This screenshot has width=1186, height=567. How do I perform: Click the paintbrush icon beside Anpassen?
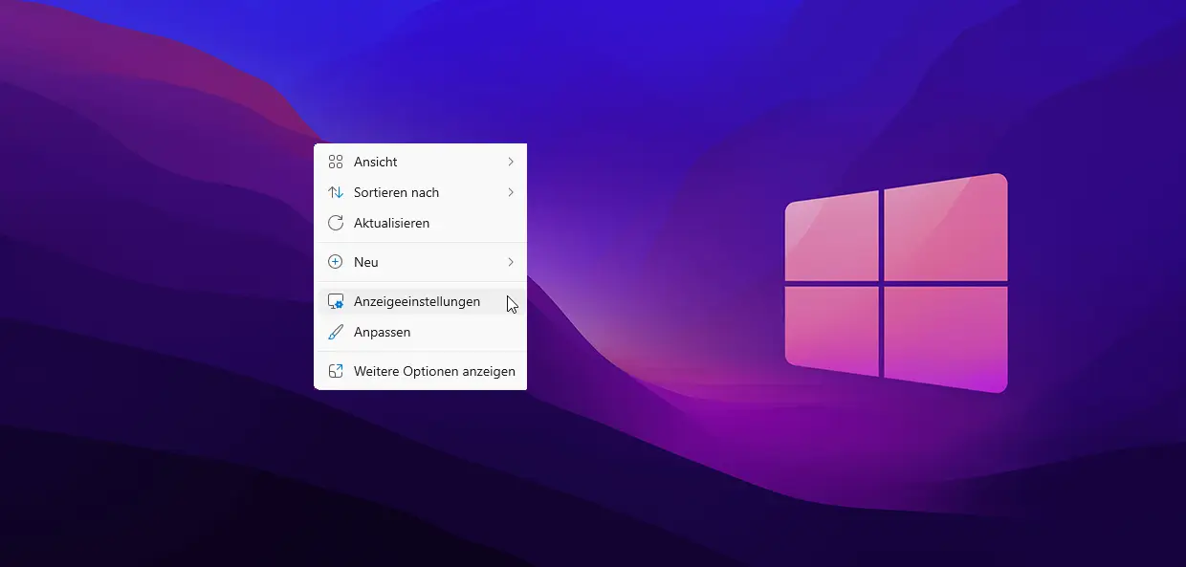pyautogui.click(x=336, y=332)
